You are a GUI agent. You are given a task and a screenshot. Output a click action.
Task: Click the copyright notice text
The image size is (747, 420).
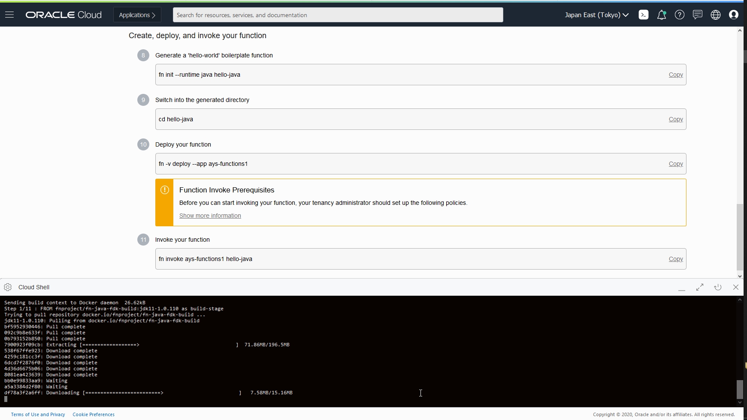(x=664, y=414)
